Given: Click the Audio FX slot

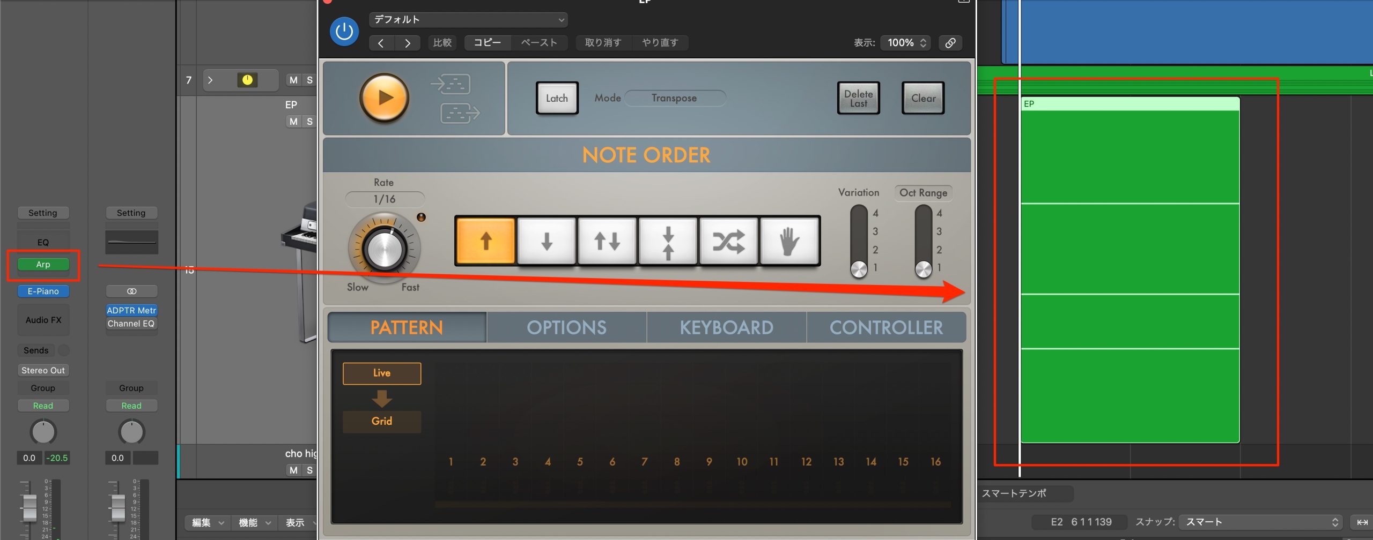Looking at the screenshot, I should tap(43, 320).
